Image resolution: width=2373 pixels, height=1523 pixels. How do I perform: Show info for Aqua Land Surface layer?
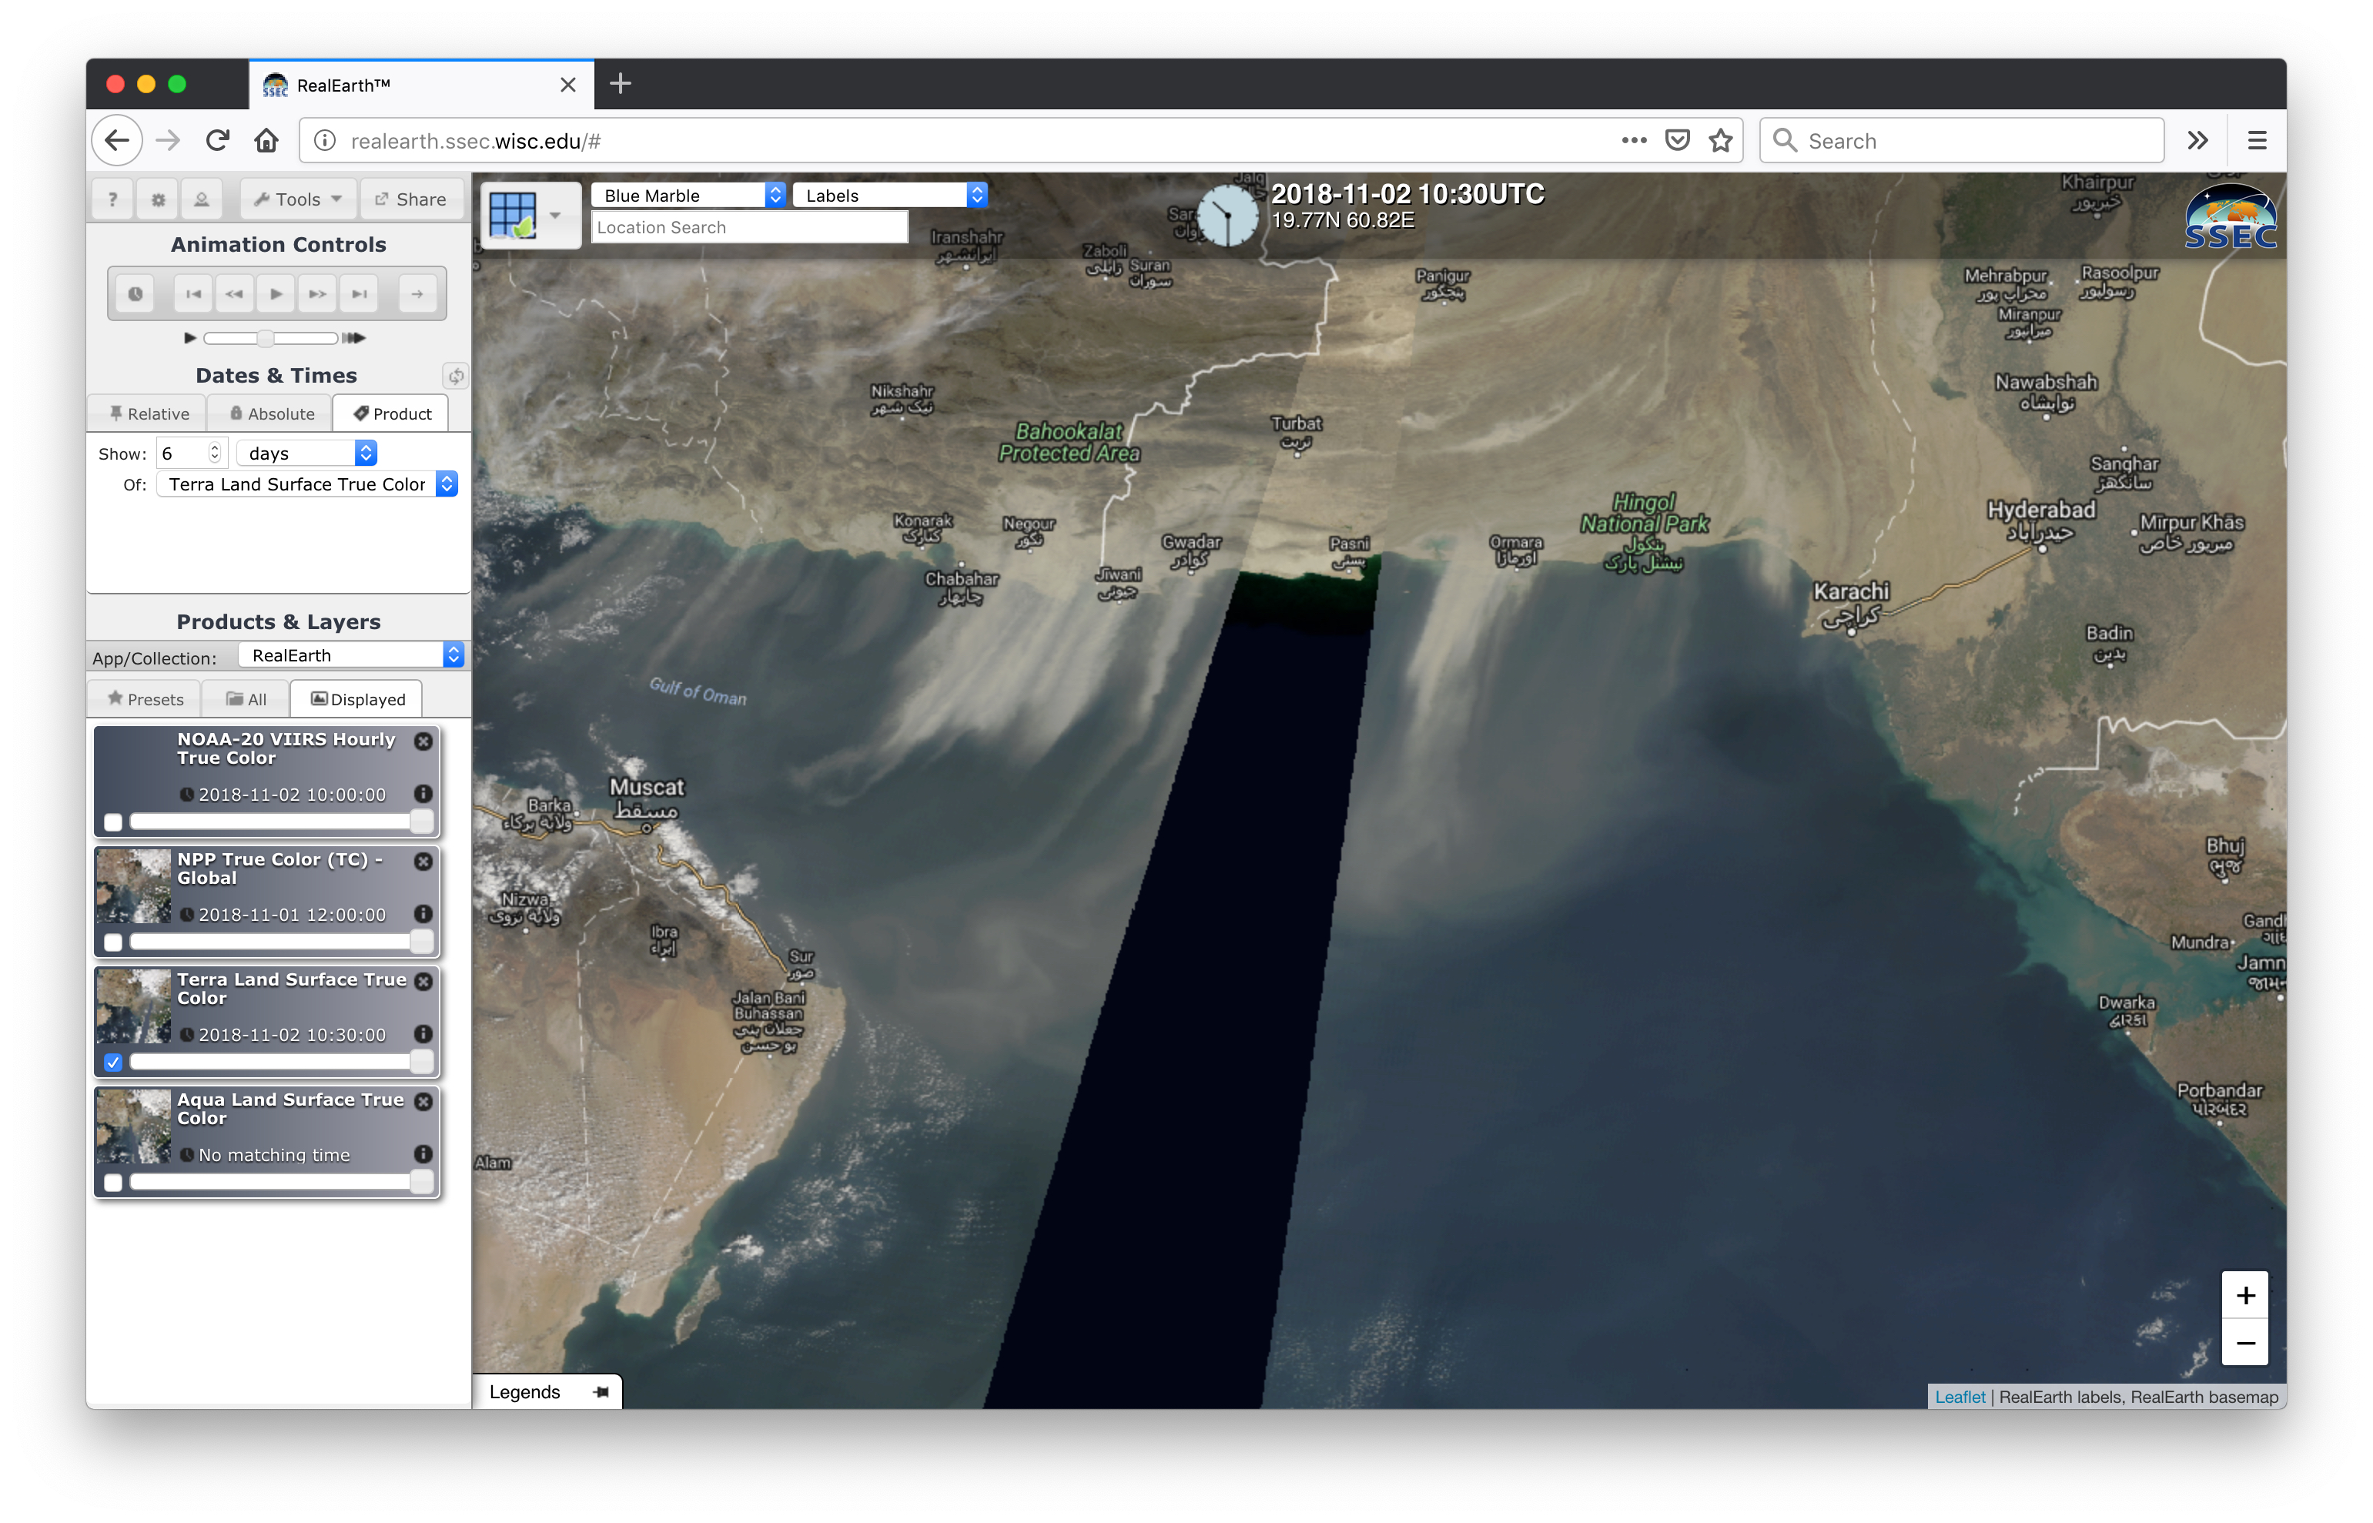point(423,1153)
